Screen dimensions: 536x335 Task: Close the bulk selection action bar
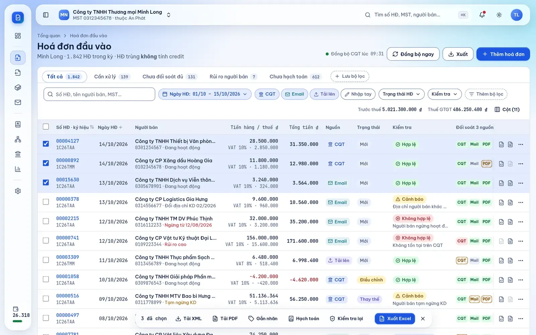tap(423, 319)
